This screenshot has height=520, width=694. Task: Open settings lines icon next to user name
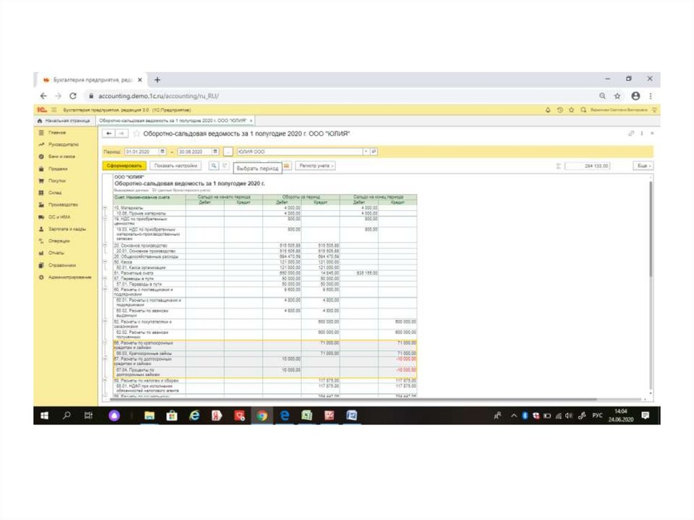pos(654,110)
